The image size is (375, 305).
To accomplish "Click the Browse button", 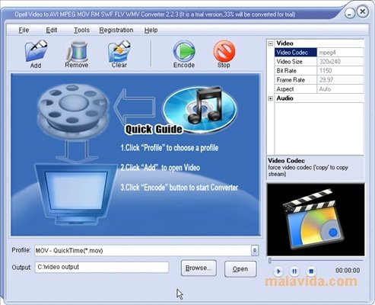I will pos(199,268).
